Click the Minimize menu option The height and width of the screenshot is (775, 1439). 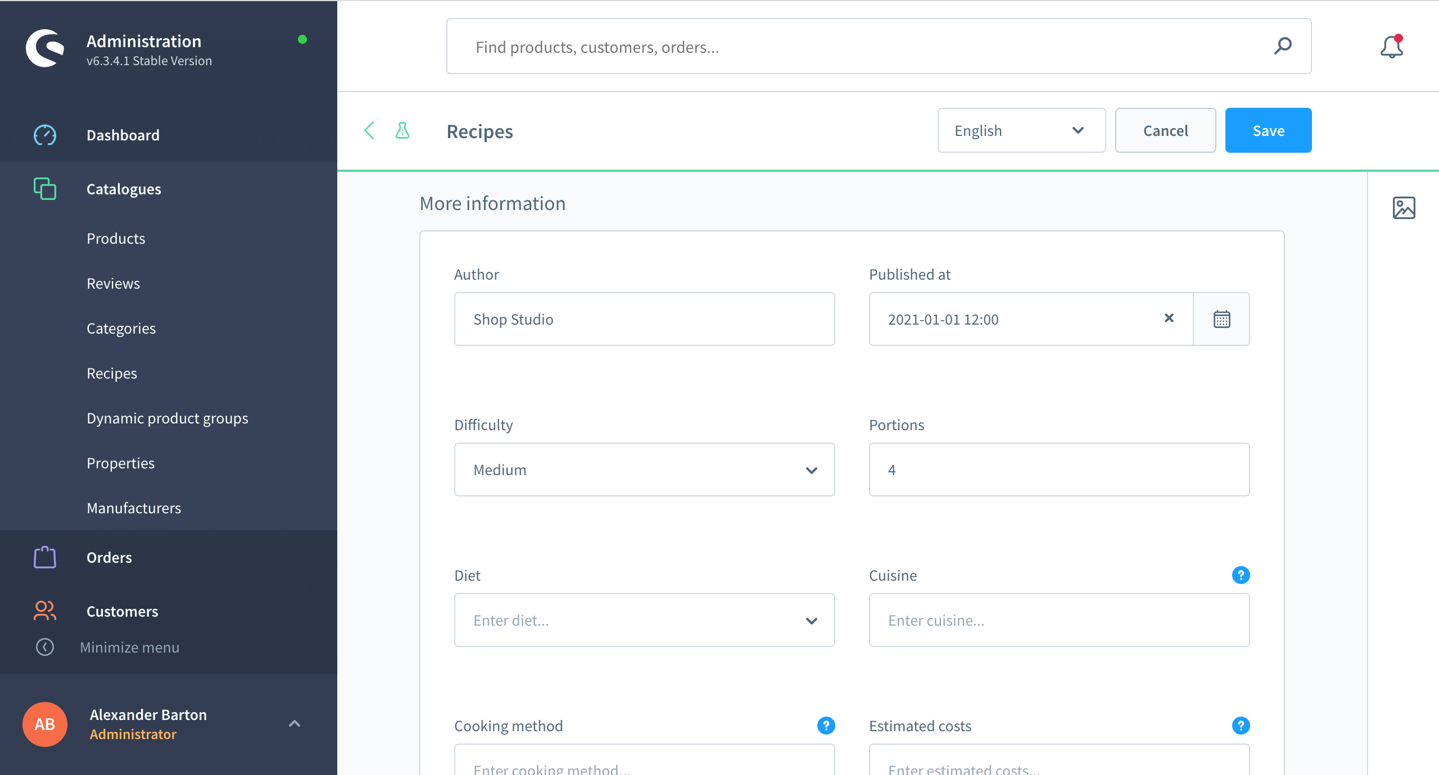pyautogui.click(x=129, y=647)
